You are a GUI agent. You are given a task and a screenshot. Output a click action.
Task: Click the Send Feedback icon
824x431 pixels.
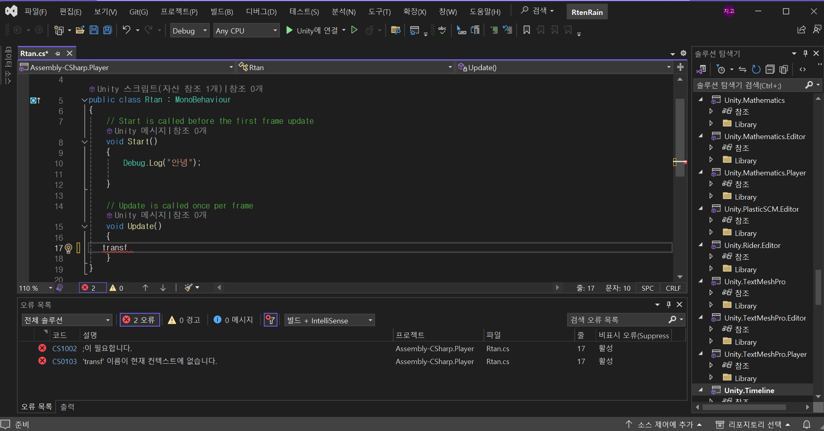pyautogui.click(x=817, y=30)
